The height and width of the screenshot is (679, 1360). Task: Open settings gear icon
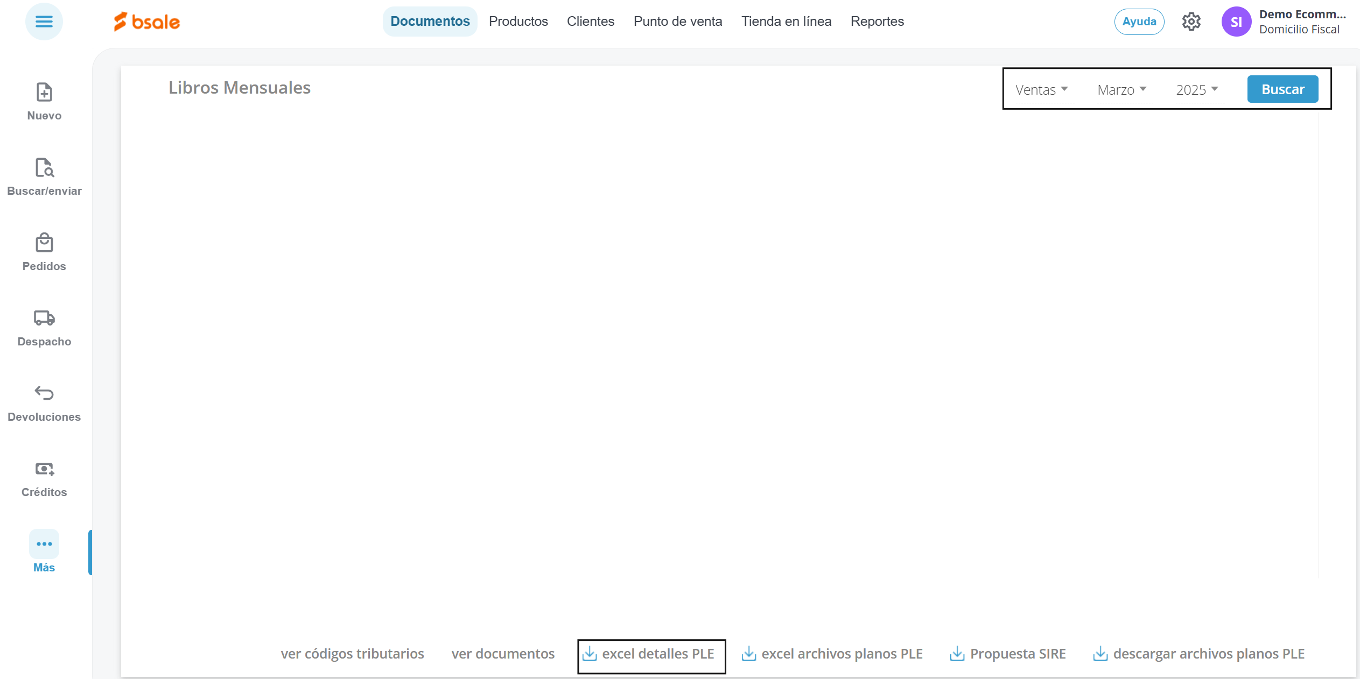point(1191,22)
